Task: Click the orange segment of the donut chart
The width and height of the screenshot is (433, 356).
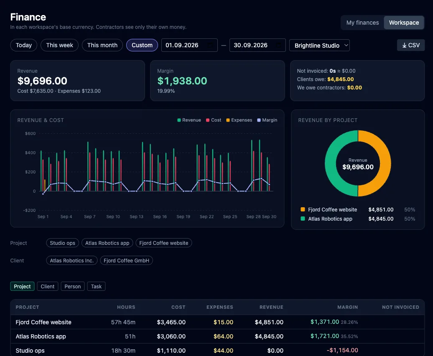Action: point(385,163)
